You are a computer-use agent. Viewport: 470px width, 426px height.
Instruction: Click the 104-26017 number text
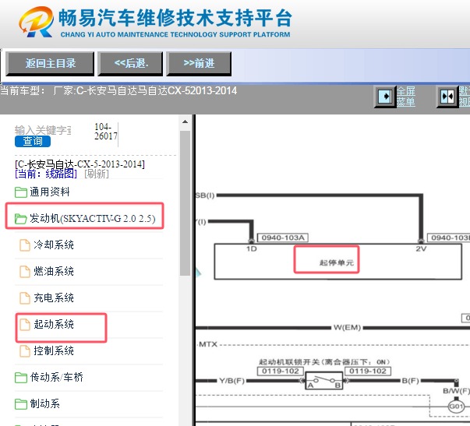105,131
